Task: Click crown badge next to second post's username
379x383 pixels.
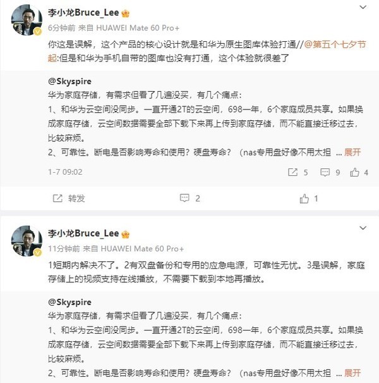Action: 125,233
